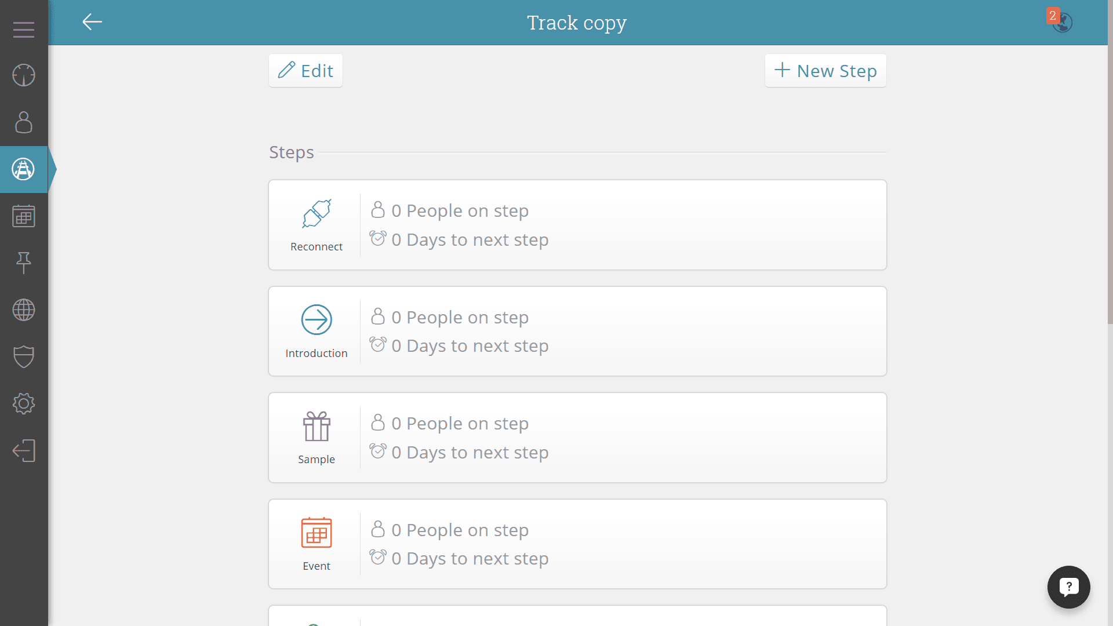Image resolution: width=1113 pixels, height=626 pixels.
Task: Click the Steps section heading
Action: (292, 152)
